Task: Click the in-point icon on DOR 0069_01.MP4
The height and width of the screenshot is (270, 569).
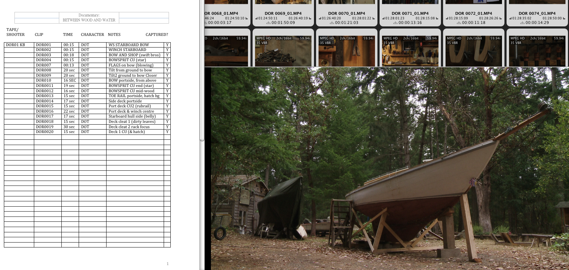Action: tap(256, 18)
